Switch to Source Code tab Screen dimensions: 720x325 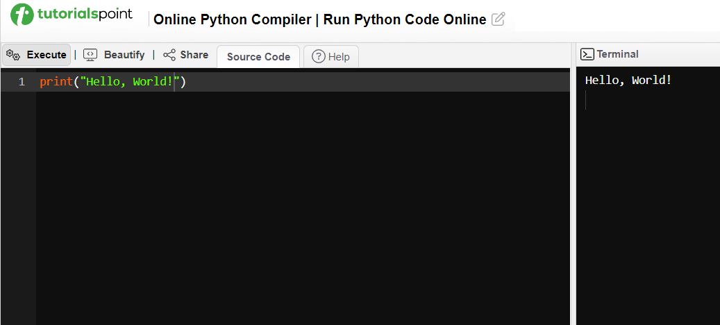tap(258, 57)
